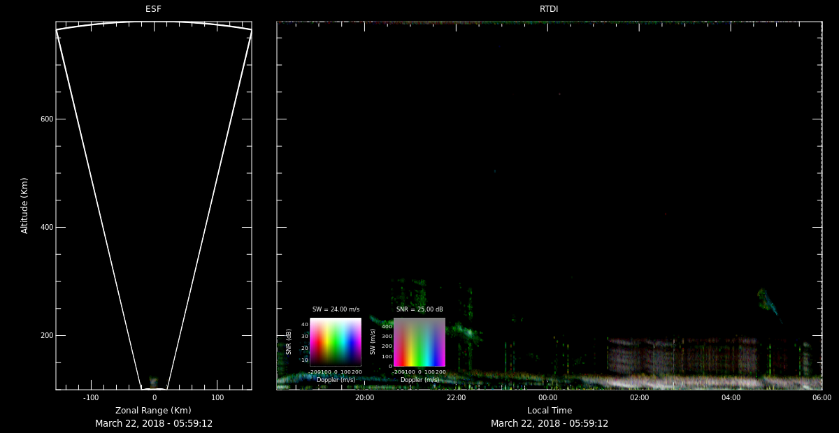
Task: Click the SW versus Doppler color map
Action: [x=419, y=342]
